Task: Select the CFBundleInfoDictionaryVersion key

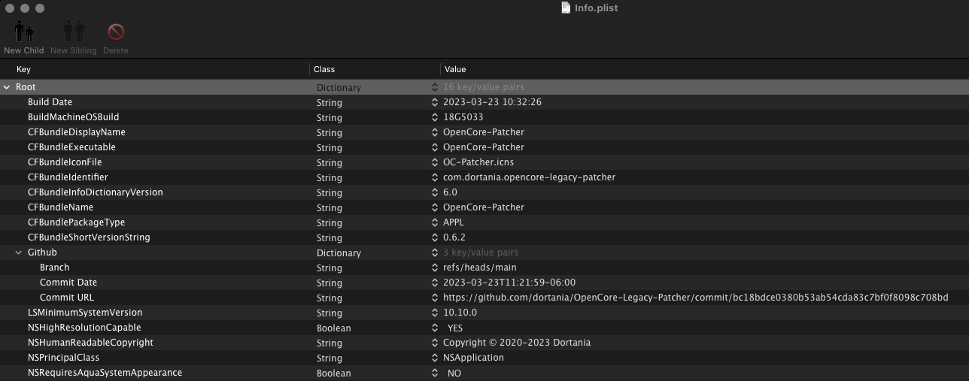Action: tap(96, 192)
